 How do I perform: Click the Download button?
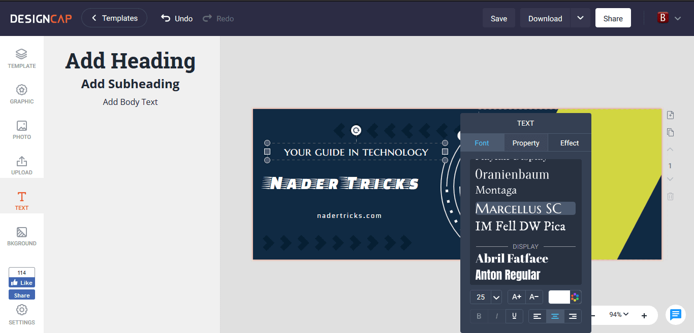click(x=545, y=18)
